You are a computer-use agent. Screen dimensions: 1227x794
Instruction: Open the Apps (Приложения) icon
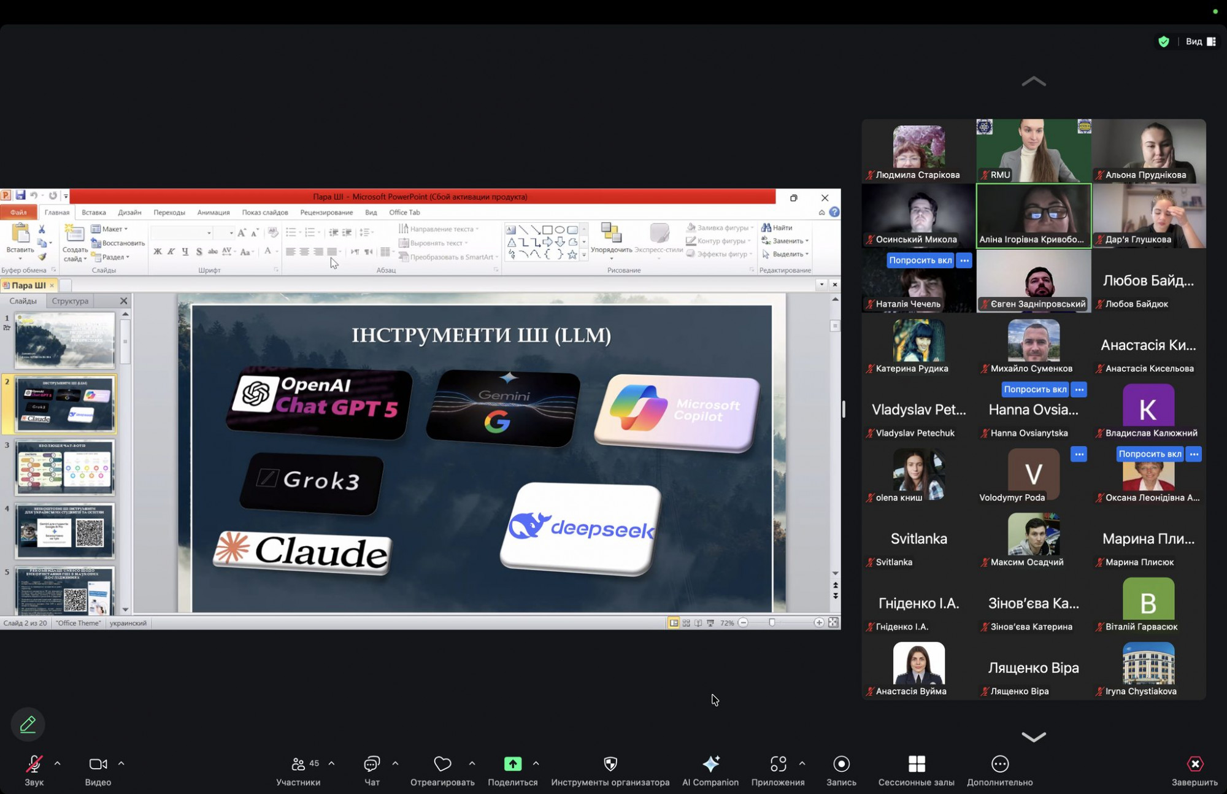point(778,764)
